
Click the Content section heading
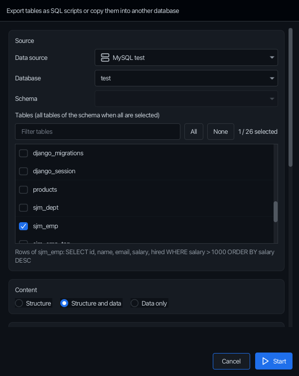[x=26, y=290]
